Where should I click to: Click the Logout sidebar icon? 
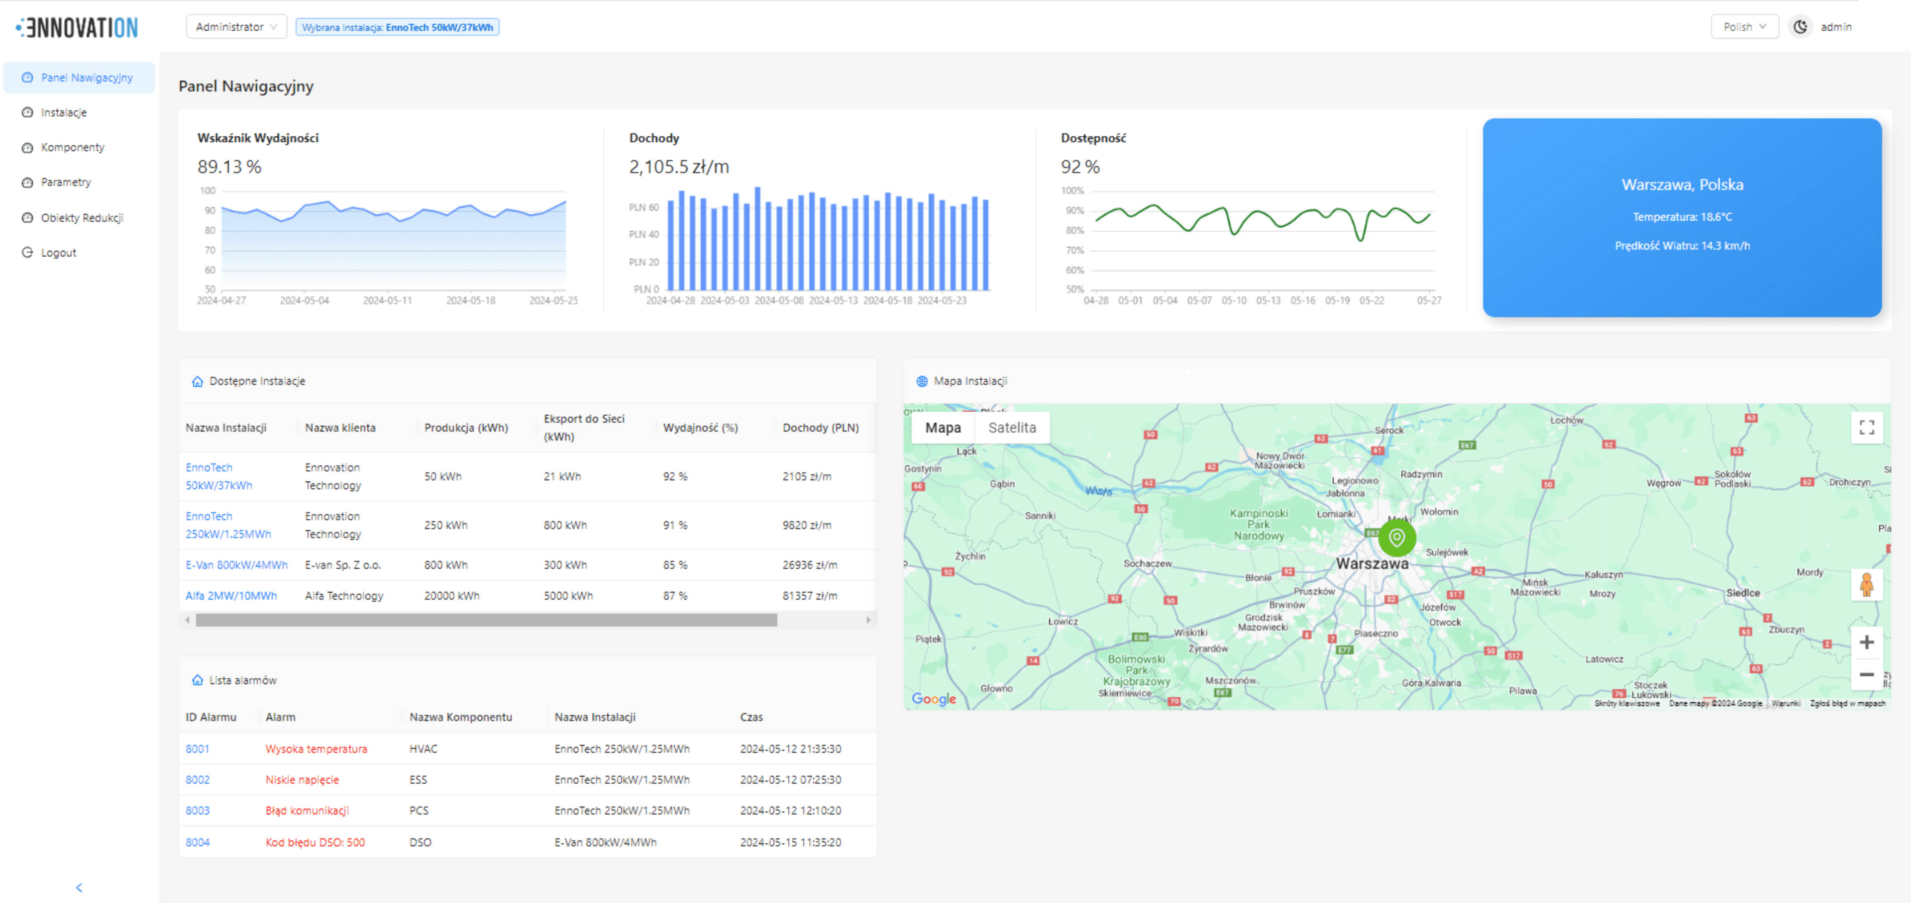27,253
